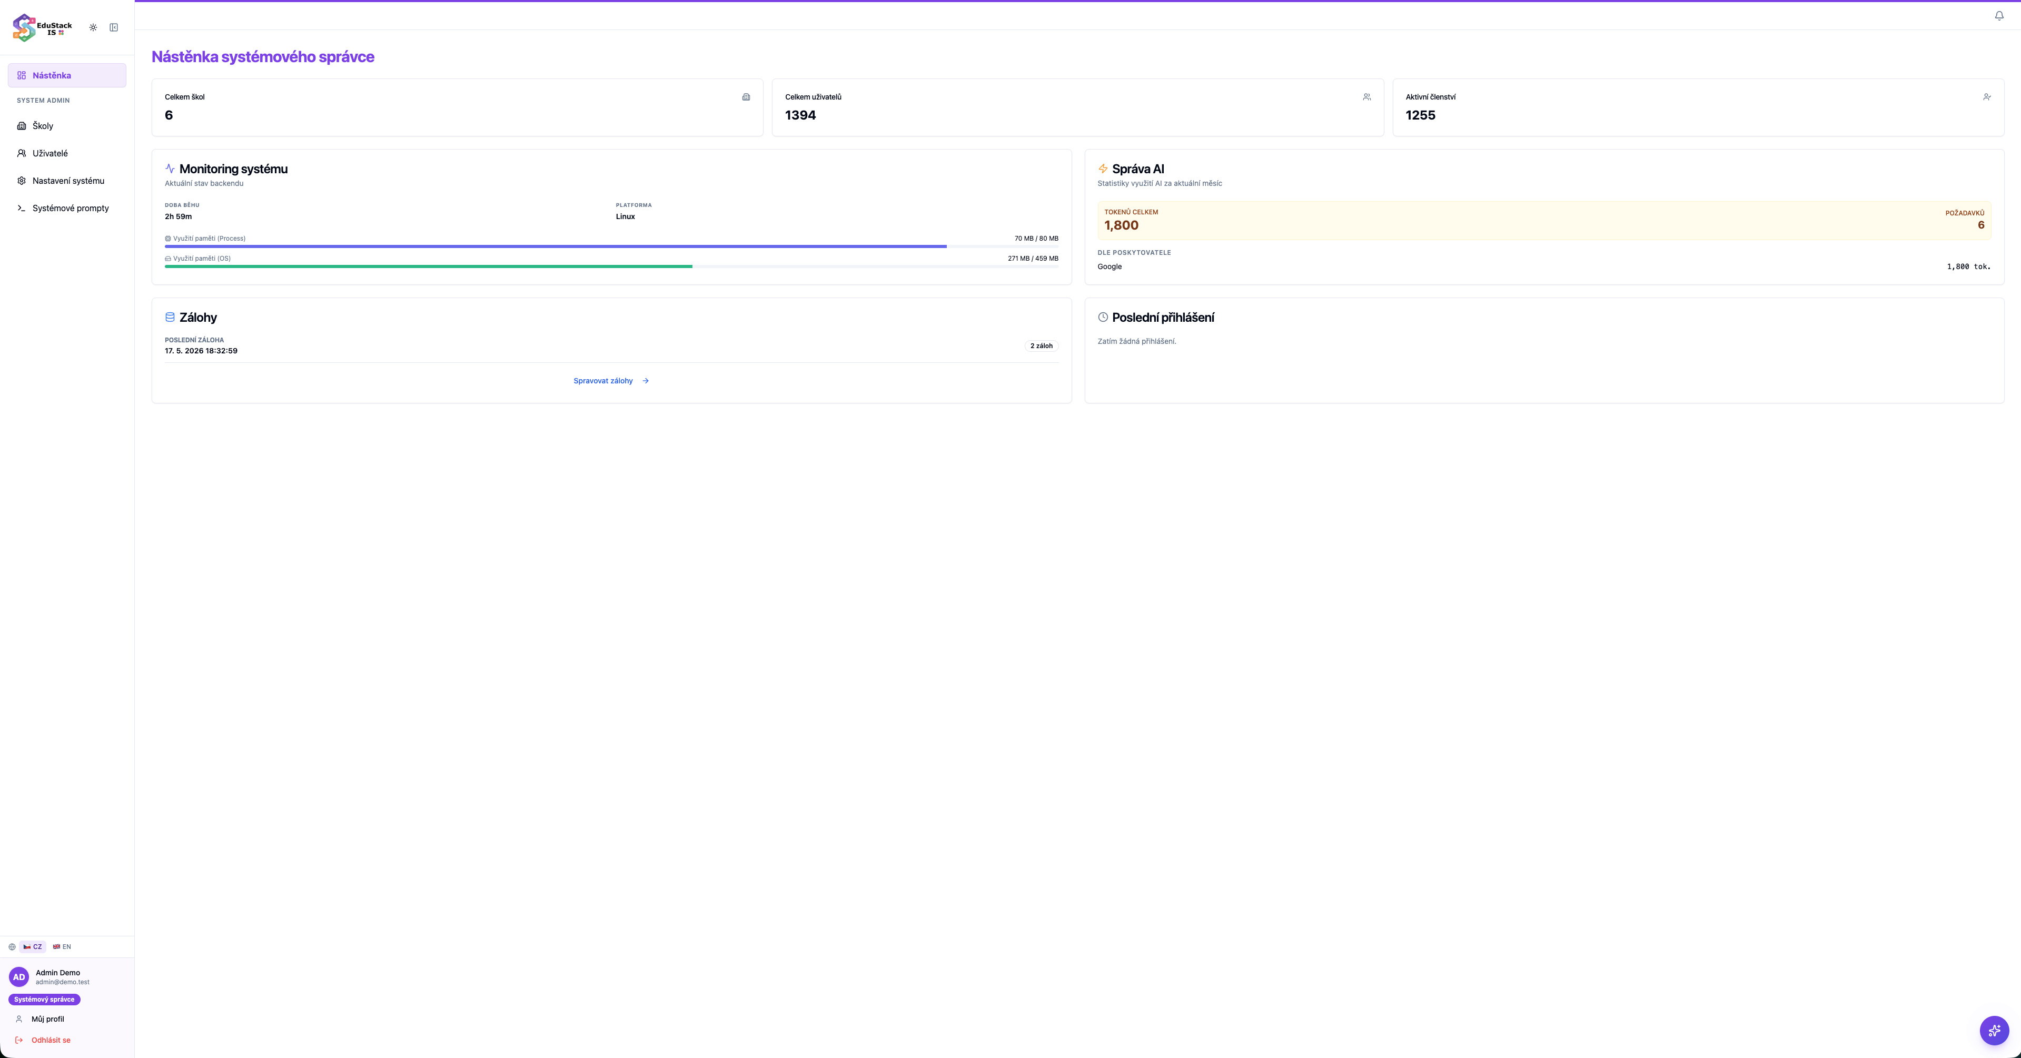This screenshot has height=1058, width=2021.
Task: Open the Školy menu item
Action: tap(67, 125)
